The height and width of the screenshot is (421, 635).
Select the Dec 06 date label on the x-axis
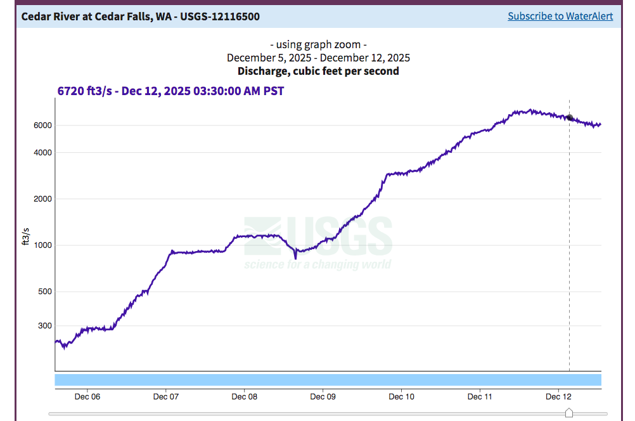pos(87,397)
